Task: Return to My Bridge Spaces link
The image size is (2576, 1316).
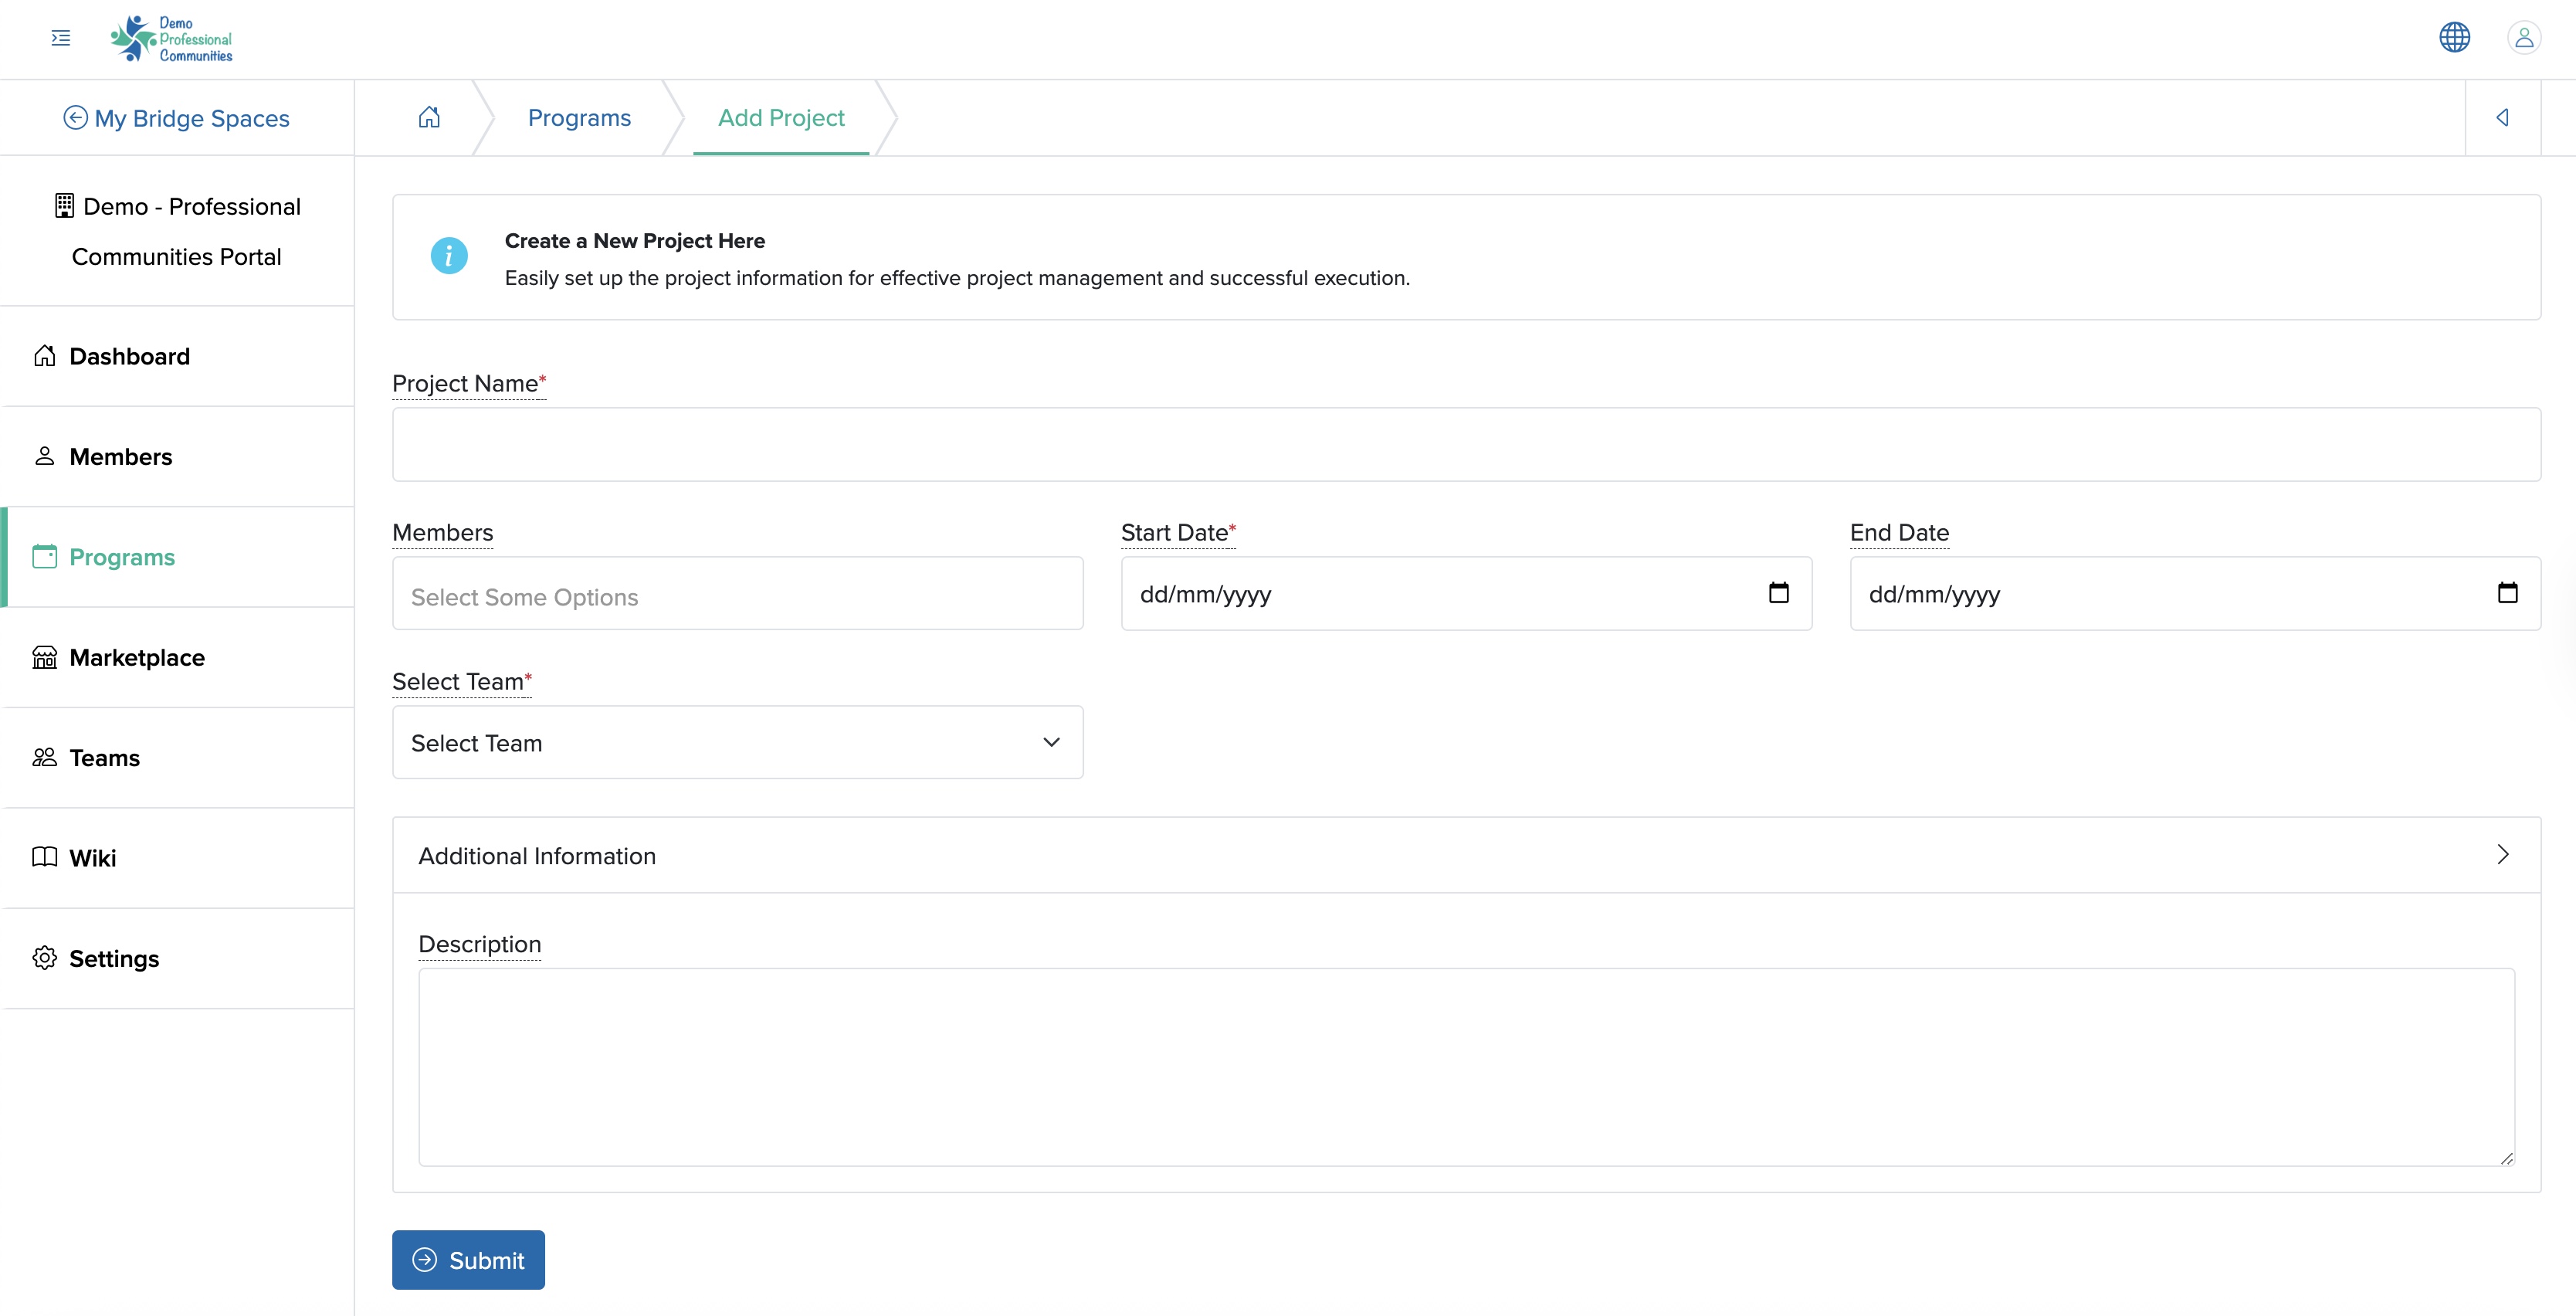Action: coord(191,118)
